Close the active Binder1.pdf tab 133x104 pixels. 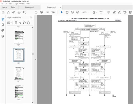pos(61,7)
